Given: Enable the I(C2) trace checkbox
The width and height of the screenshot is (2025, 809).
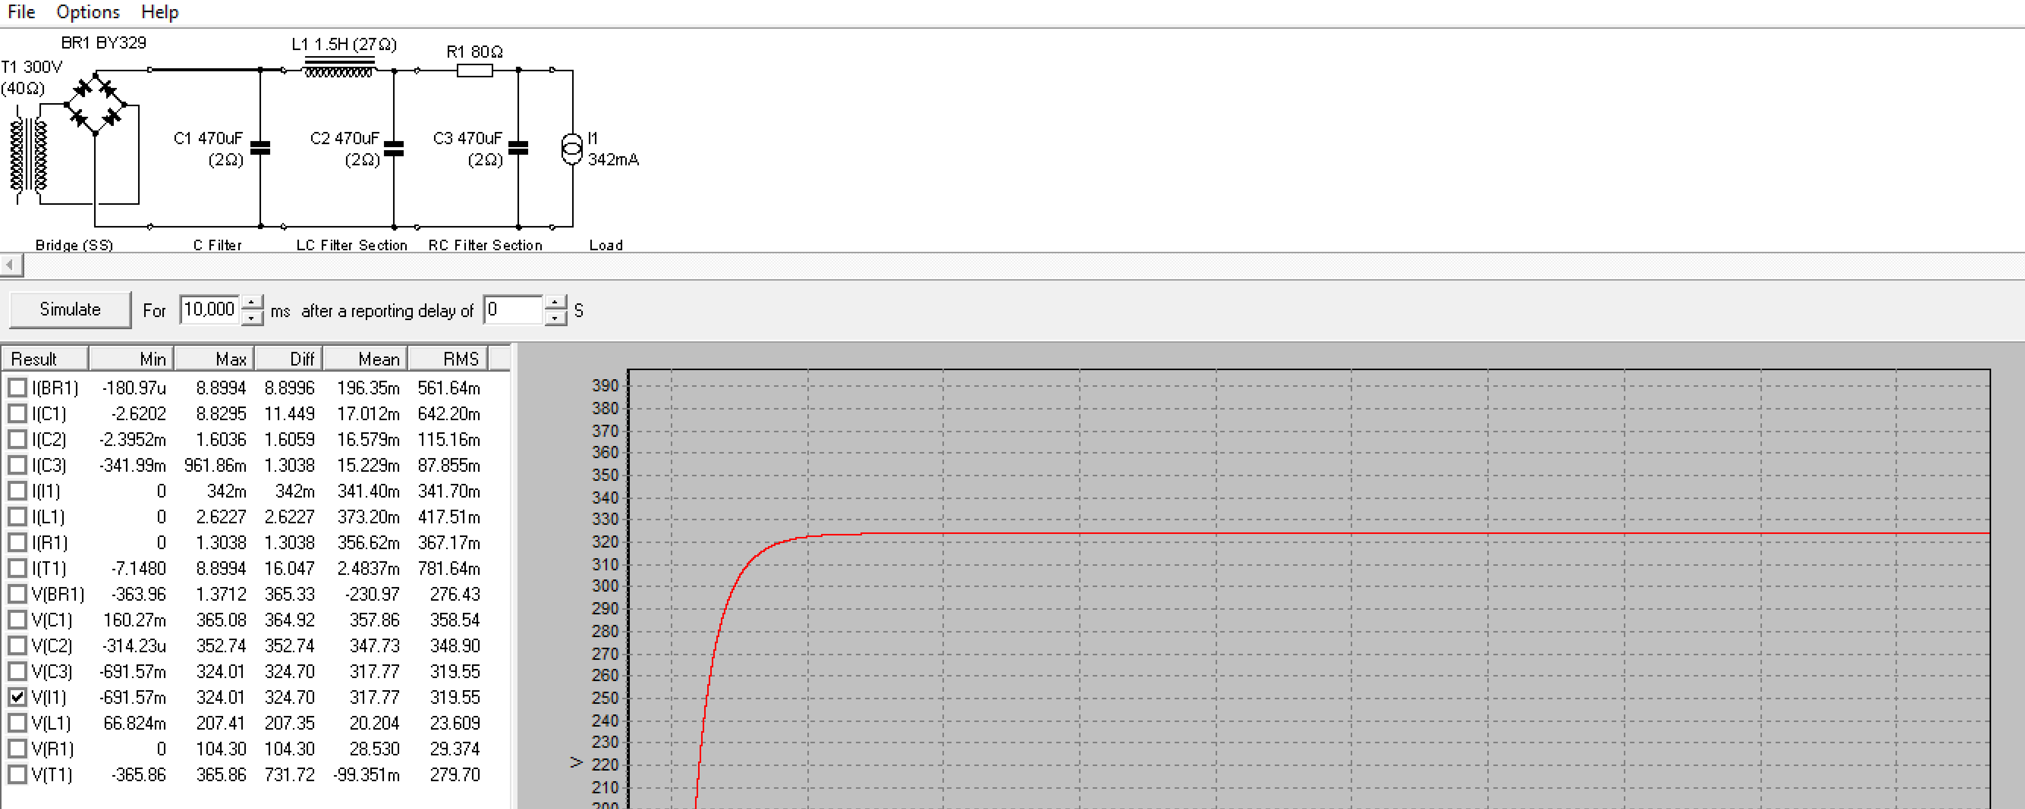Looking at the screenshot, I should [17, 440].
